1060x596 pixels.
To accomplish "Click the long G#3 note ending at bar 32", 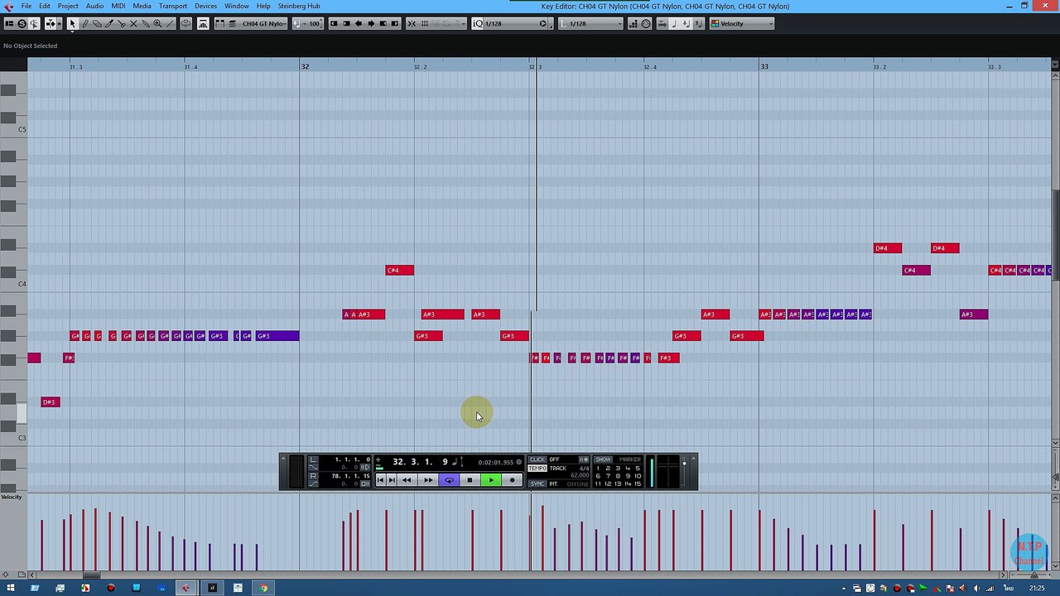I will point(277,335).
